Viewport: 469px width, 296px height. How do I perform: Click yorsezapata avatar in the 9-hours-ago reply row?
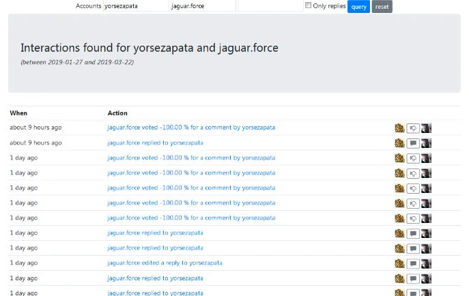point(426,143)
